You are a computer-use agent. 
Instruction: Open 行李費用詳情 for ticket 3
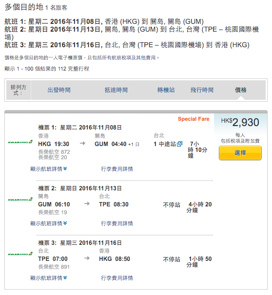[x=117, y=278]
